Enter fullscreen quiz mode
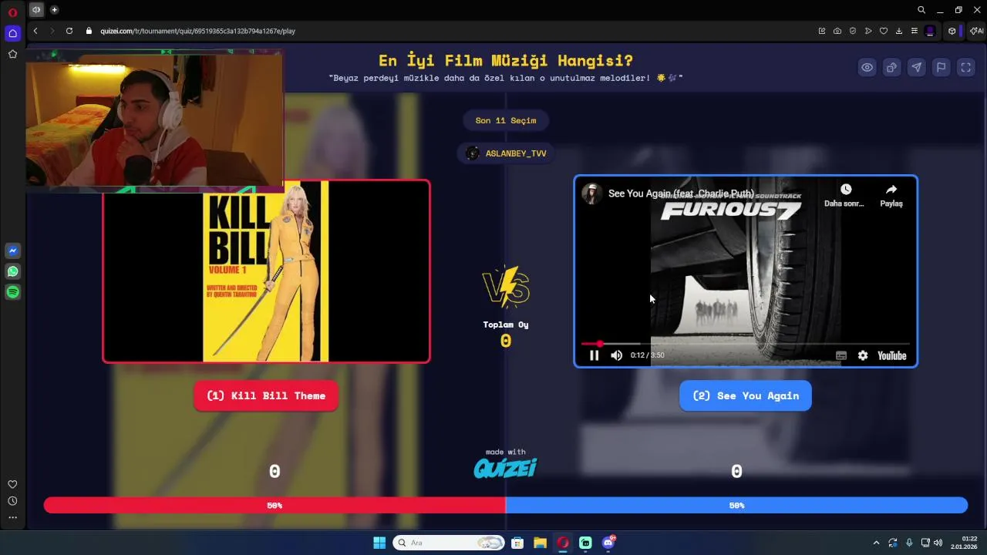Screen dimensions: 987x555 click(965, 67)
